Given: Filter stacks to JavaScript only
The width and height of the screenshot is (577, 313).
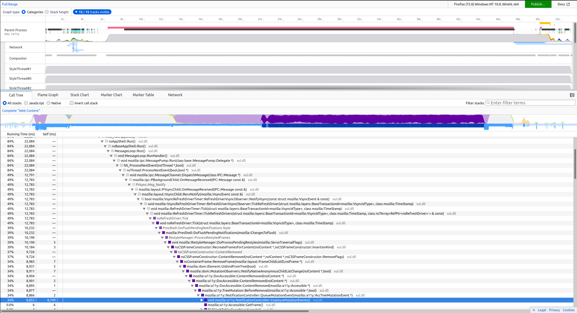Looking at the screenshot, I should pyautogui.click(x=26, y=103).
